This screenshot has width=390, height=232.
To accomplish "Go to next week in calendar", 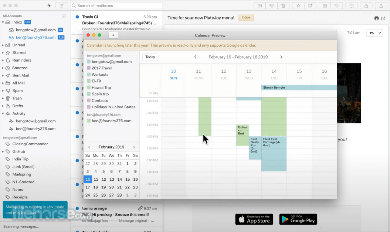I will click(x=281, y=57).
